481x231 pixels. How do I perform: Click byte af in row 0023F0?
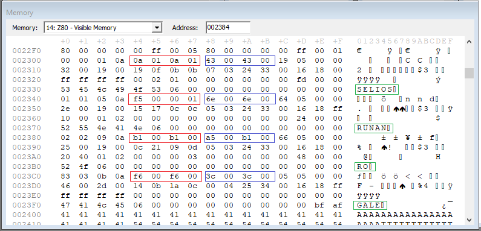338,205
